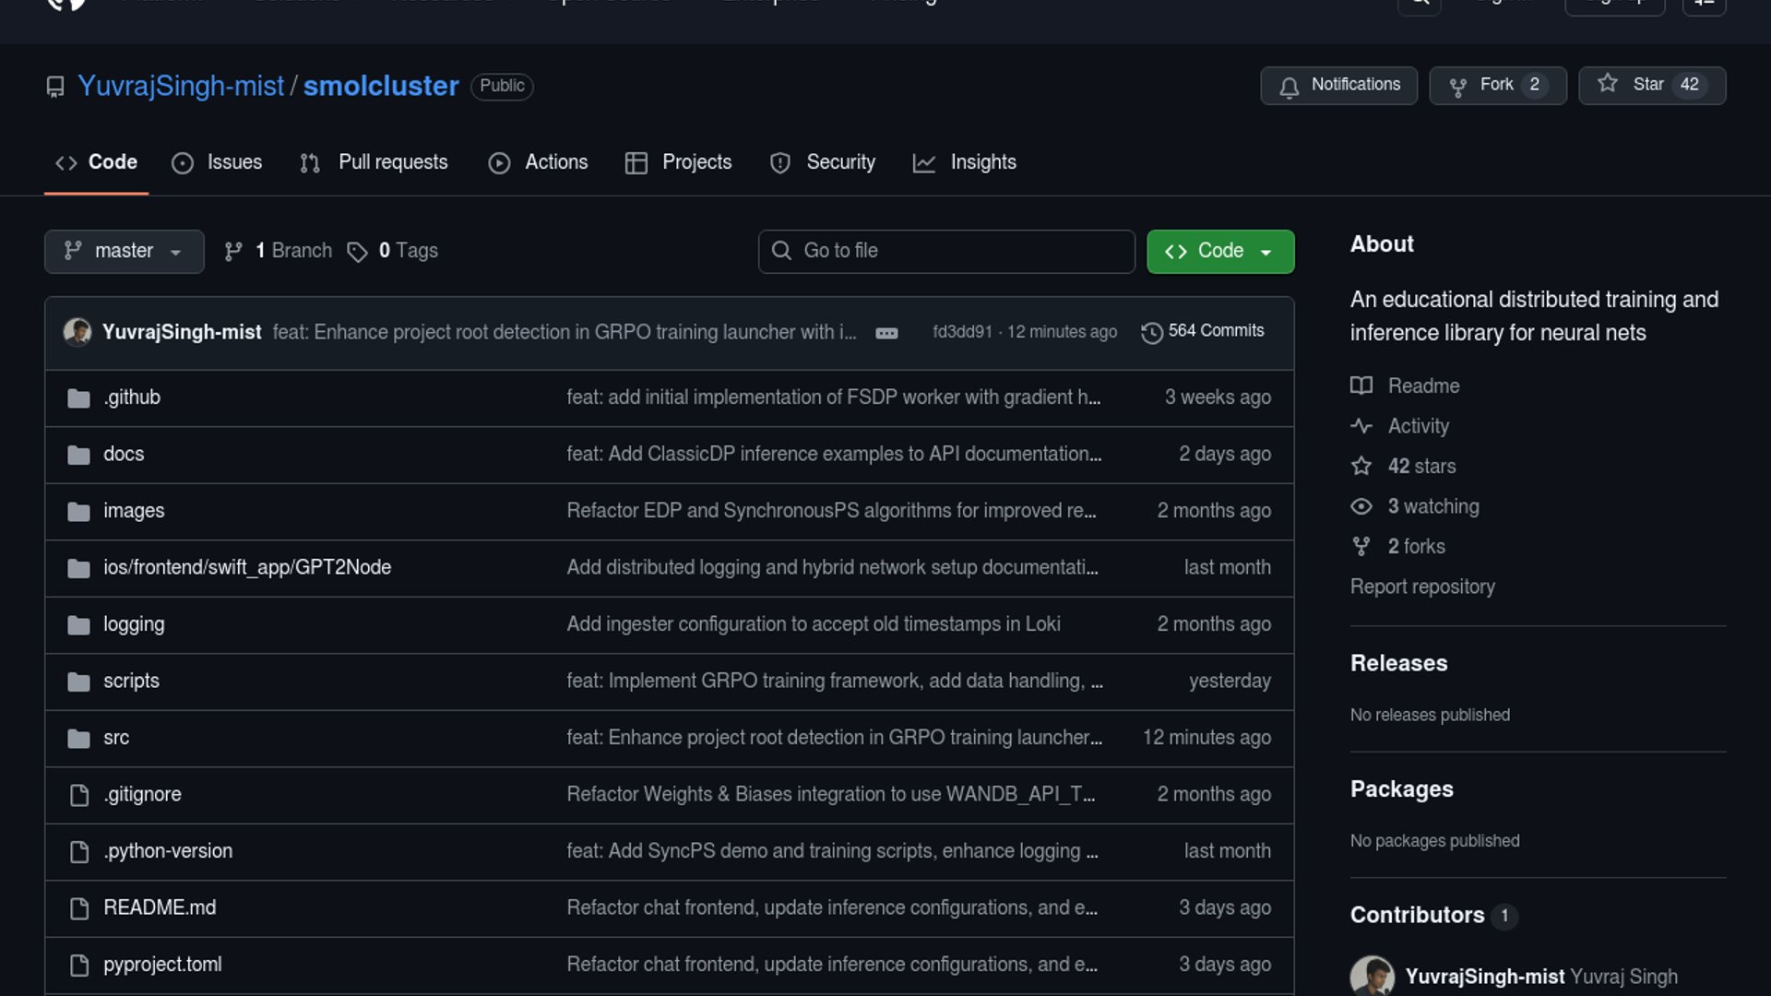Click Report repository link
Viewport: 1771px width, 996px height.
[1422, 587]
